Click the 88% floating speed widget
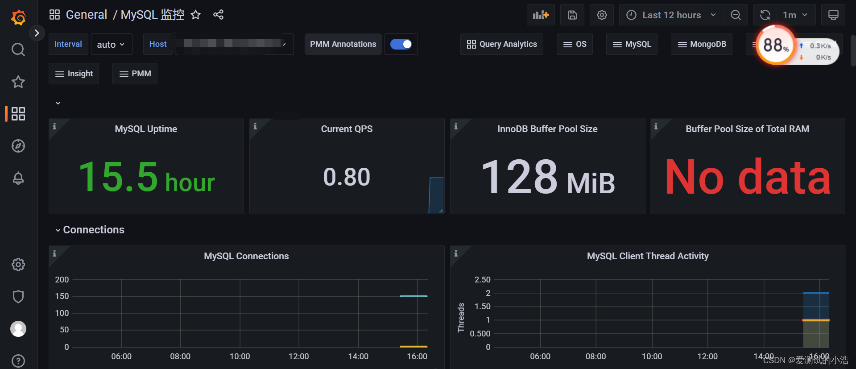 click(x=776, y=45)
